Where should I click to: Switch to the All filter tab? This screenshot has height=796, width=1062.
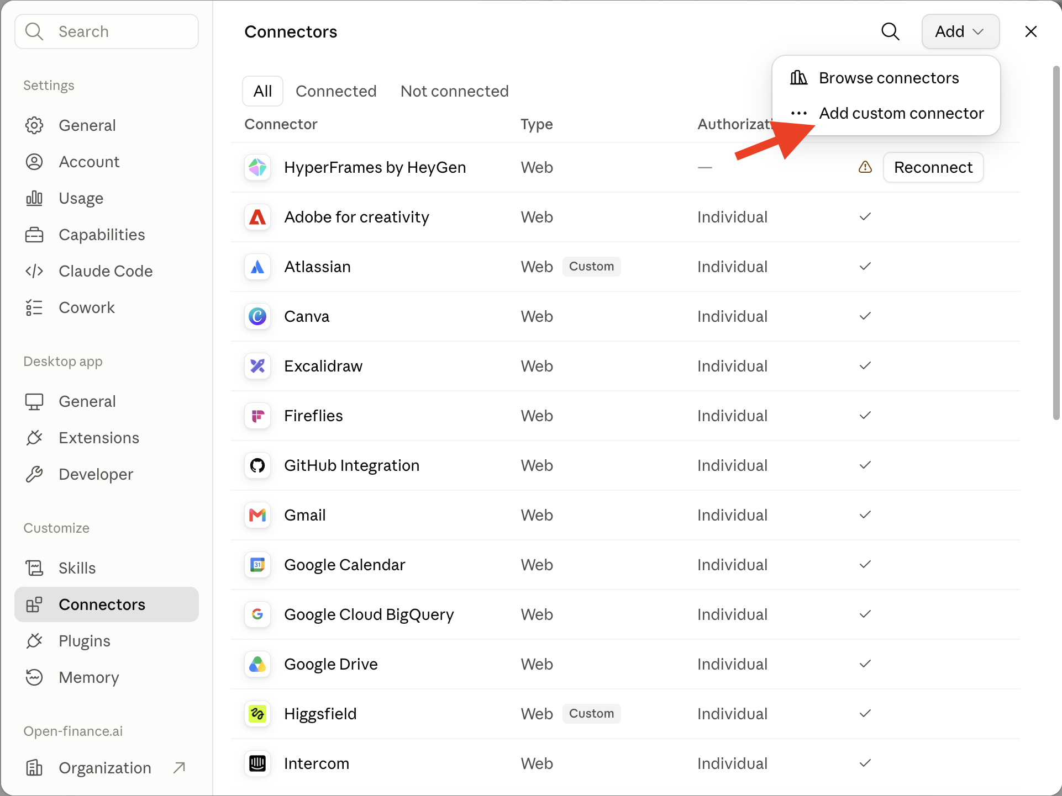pos(263,91)
